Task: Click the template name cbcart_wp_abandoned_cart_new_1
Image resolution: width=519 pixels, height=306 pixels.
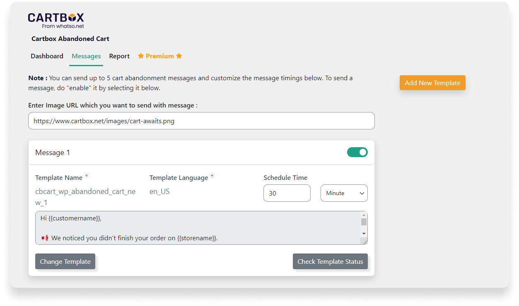Action: (85, 197)
